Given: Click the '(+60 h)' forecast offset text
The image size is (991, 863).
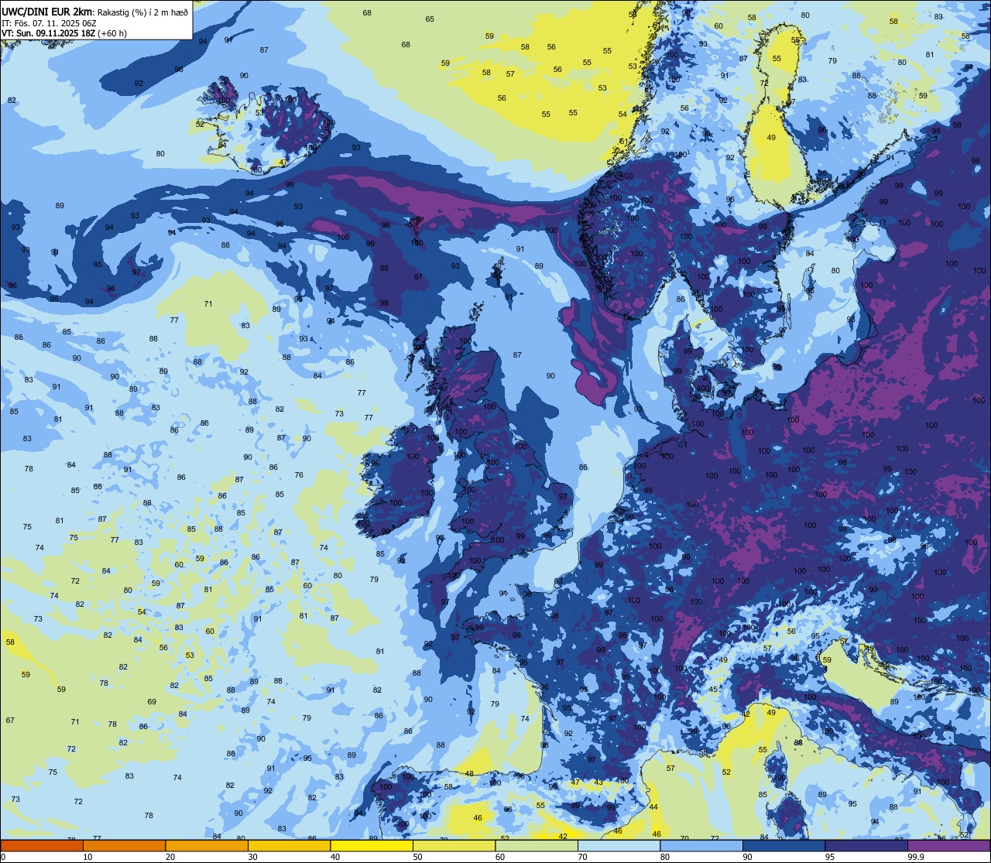Looking at the screenshot, I should [x=112, y=33].
